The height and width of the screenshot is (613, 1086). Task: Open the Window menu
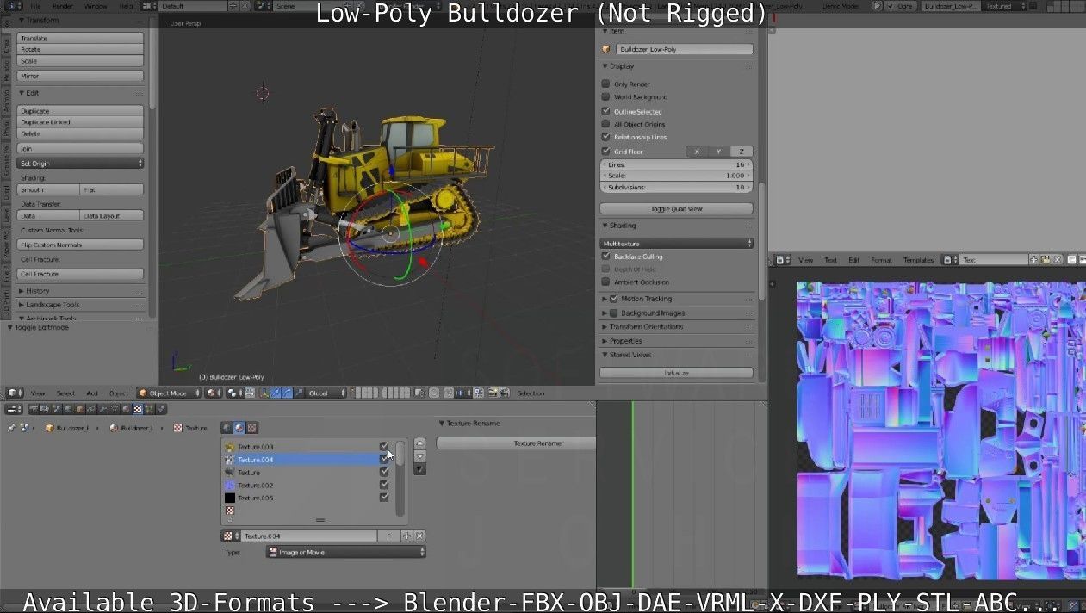point(96,6)
